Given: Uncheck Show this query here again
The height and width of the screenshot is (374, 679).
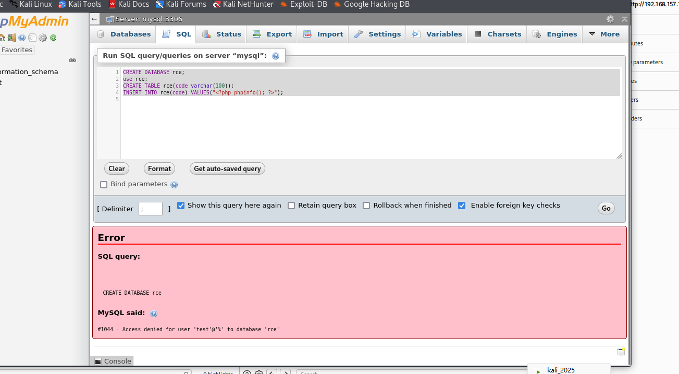Looking at the screenshot, I should (181, 206).
